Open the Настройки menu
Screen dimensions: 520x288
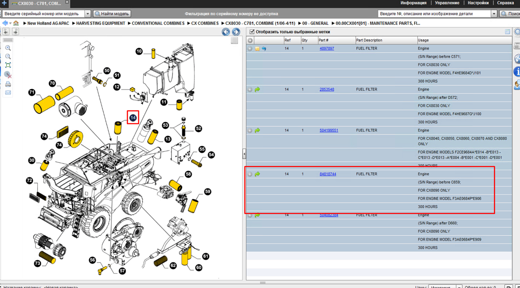coord(478,3)
